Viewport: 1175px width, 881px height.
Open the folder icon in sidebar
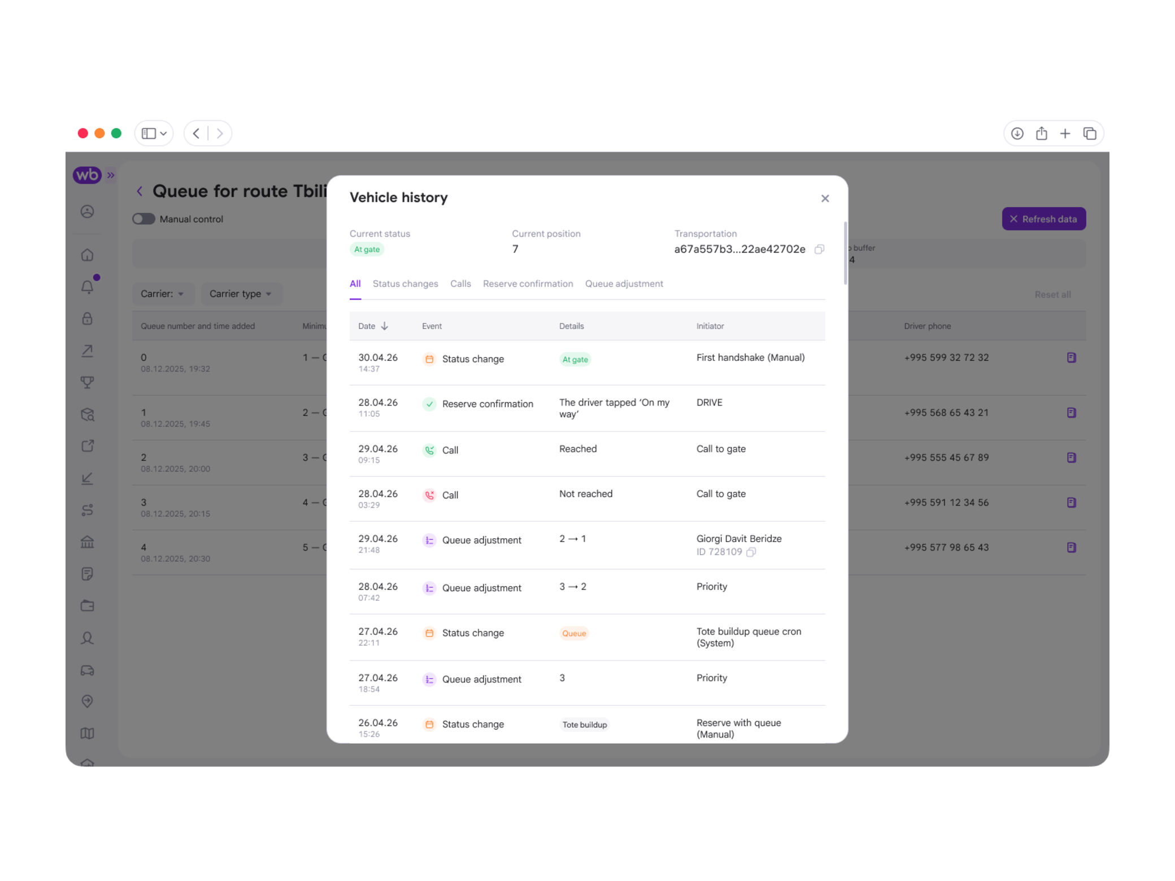pos(87,606)
